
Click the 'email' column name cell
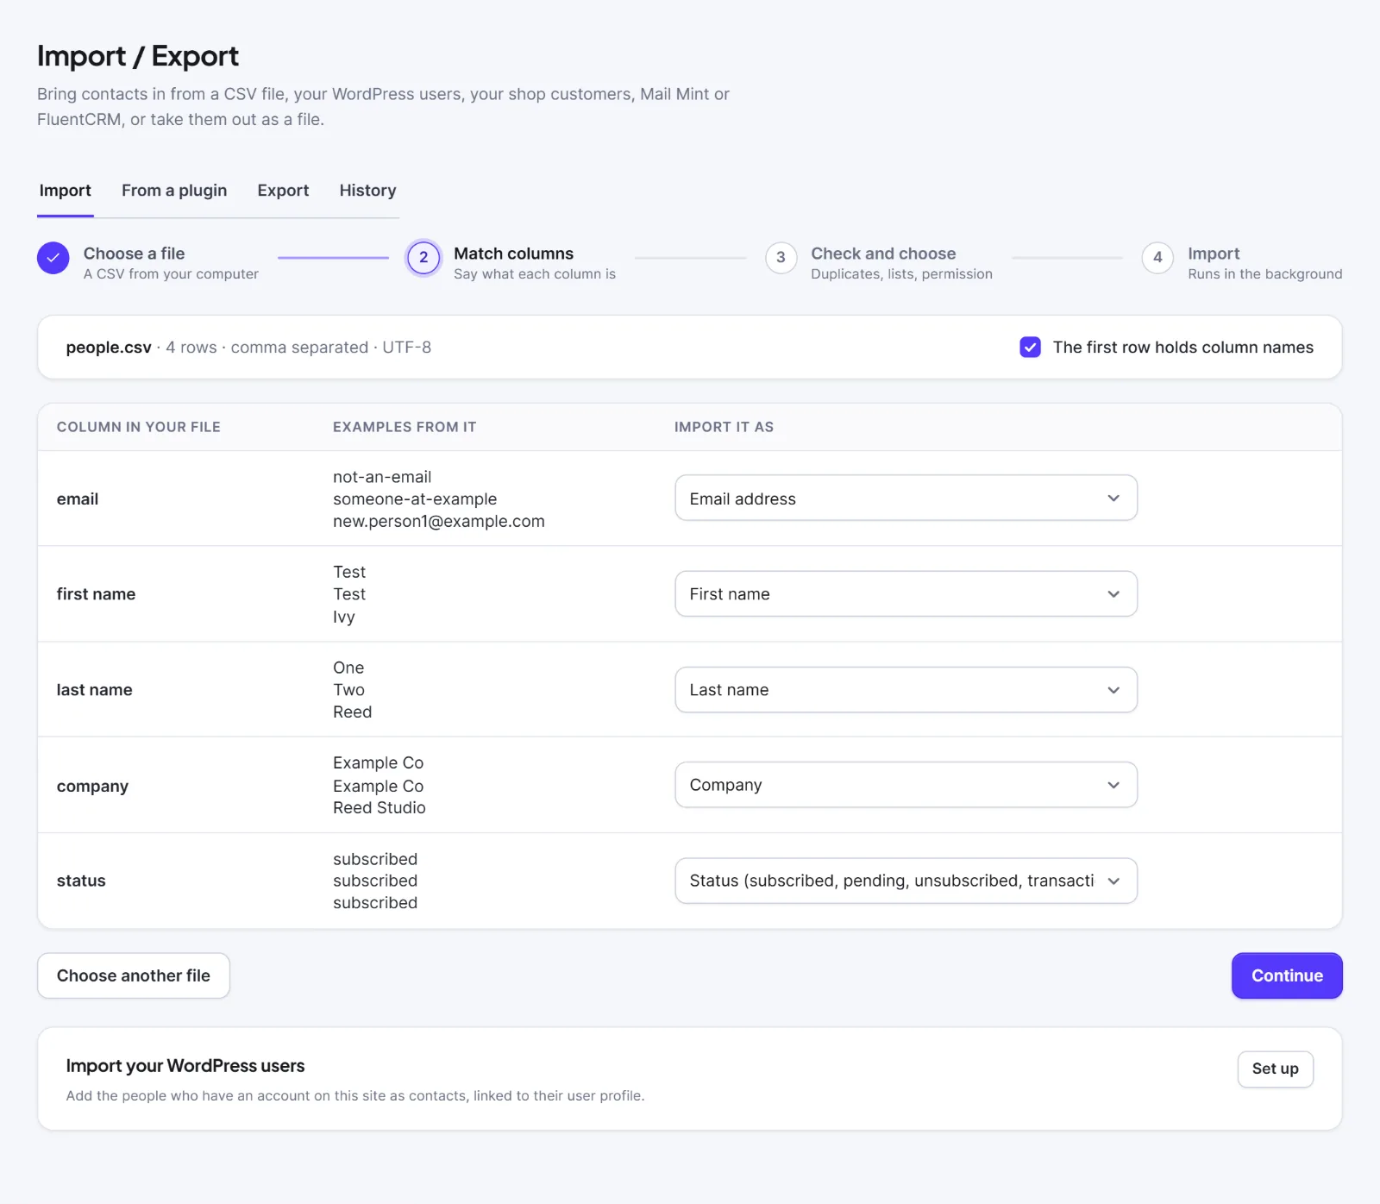[x=78, y=499]
